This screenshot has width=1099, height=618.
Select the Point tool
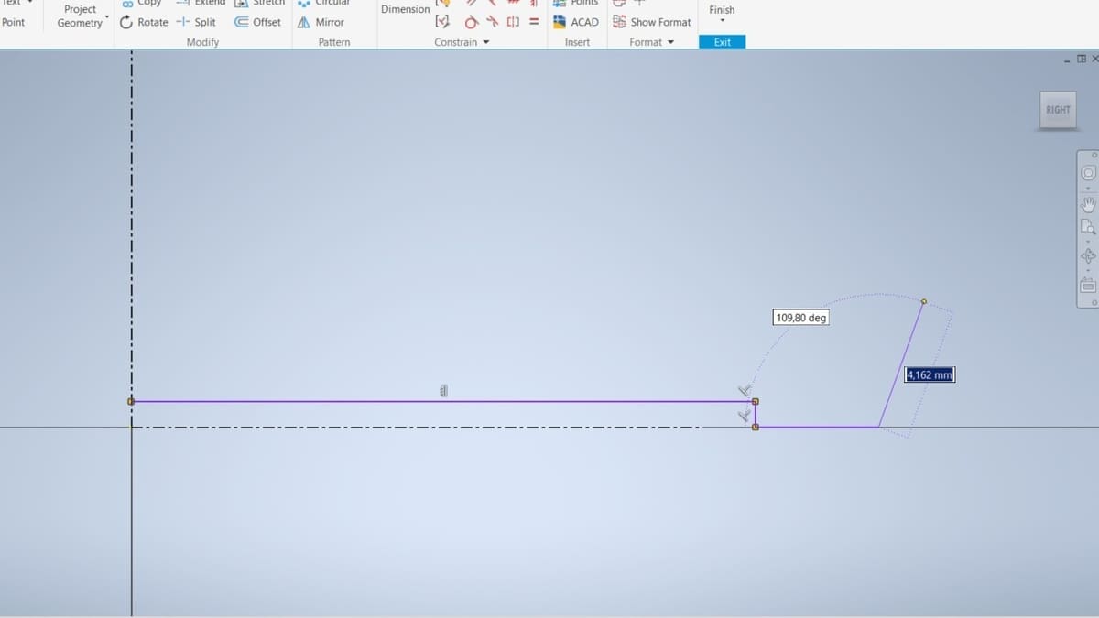pos(14,22)
